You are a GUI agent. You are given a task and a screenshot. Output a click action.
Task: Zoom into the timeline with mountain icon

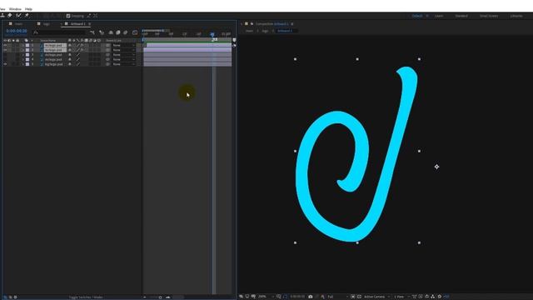coord(168,297)
